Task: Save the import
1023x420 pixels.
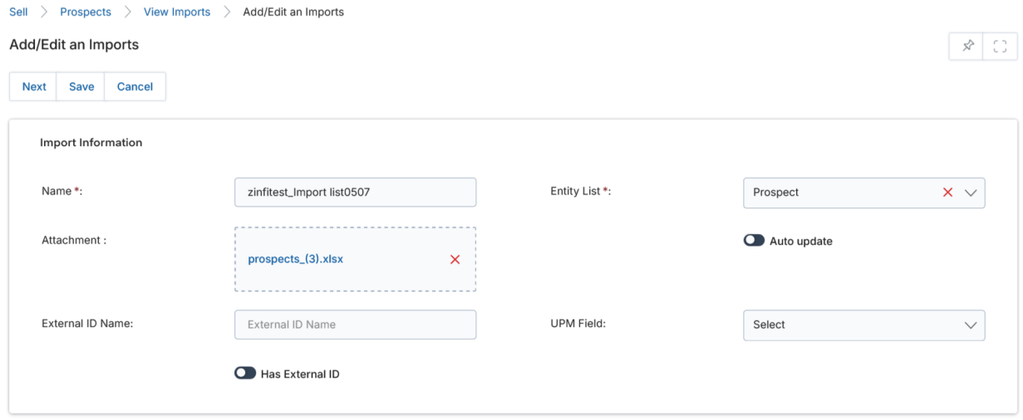Action: pos(81,86)
